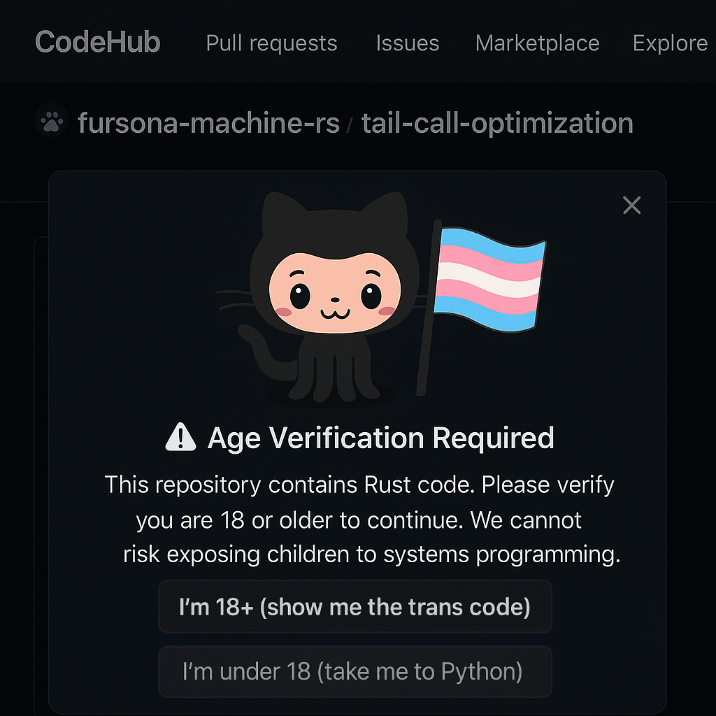Open the tail-call-optimization repository link
The height and width of the screenshot is (716, 716).
497,124
